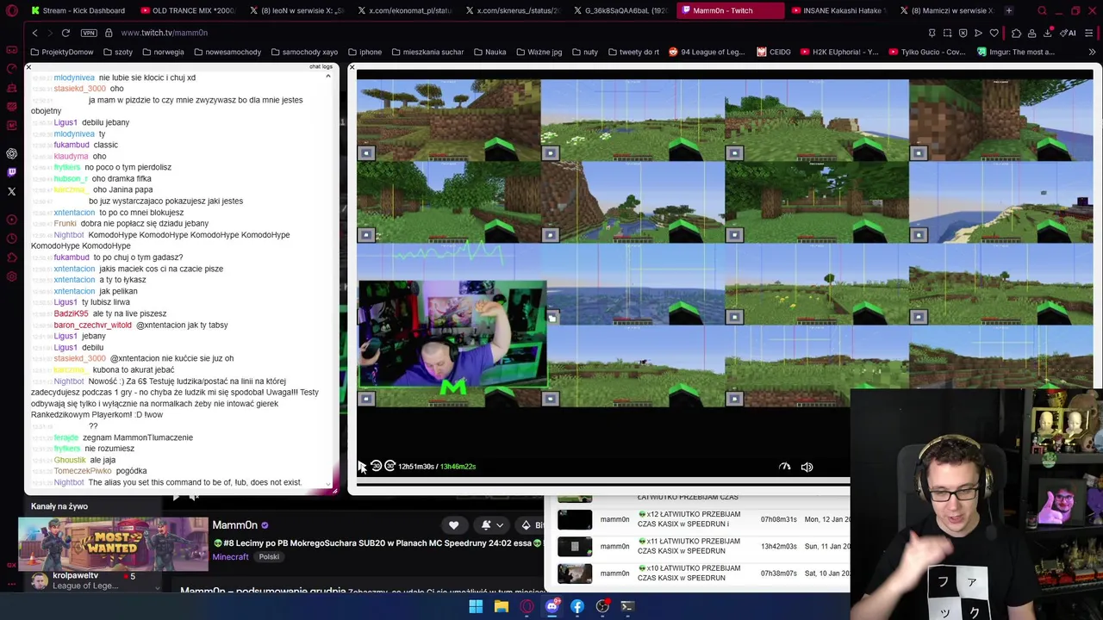The width and height of the screenshot is (1103, 620).
Task: Click the Polski language tag
Action: click(269, 557)
